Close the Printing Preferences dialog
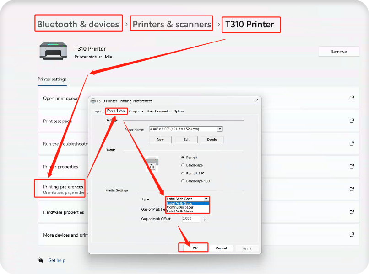369x274 pixels. pos(256,101)
